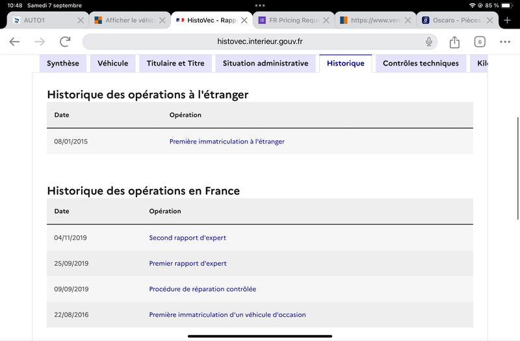Image resolution: width=520 pixels, height=341 pixels.
Task: Open the Situation administrative tab
Action: pos(266,63)
